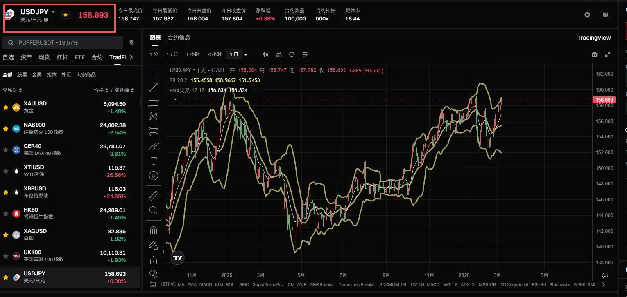Image resolution: width=627 pixels, height=297 pixels.
Task: Select the trend line drawing tool
Action: point(154,87)
